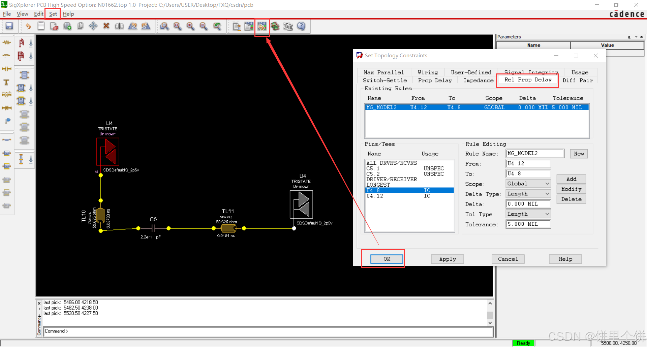Click the Zoom Out minus magnifier
This screenshot has height=347, width=647.
(x=204, y=26)
